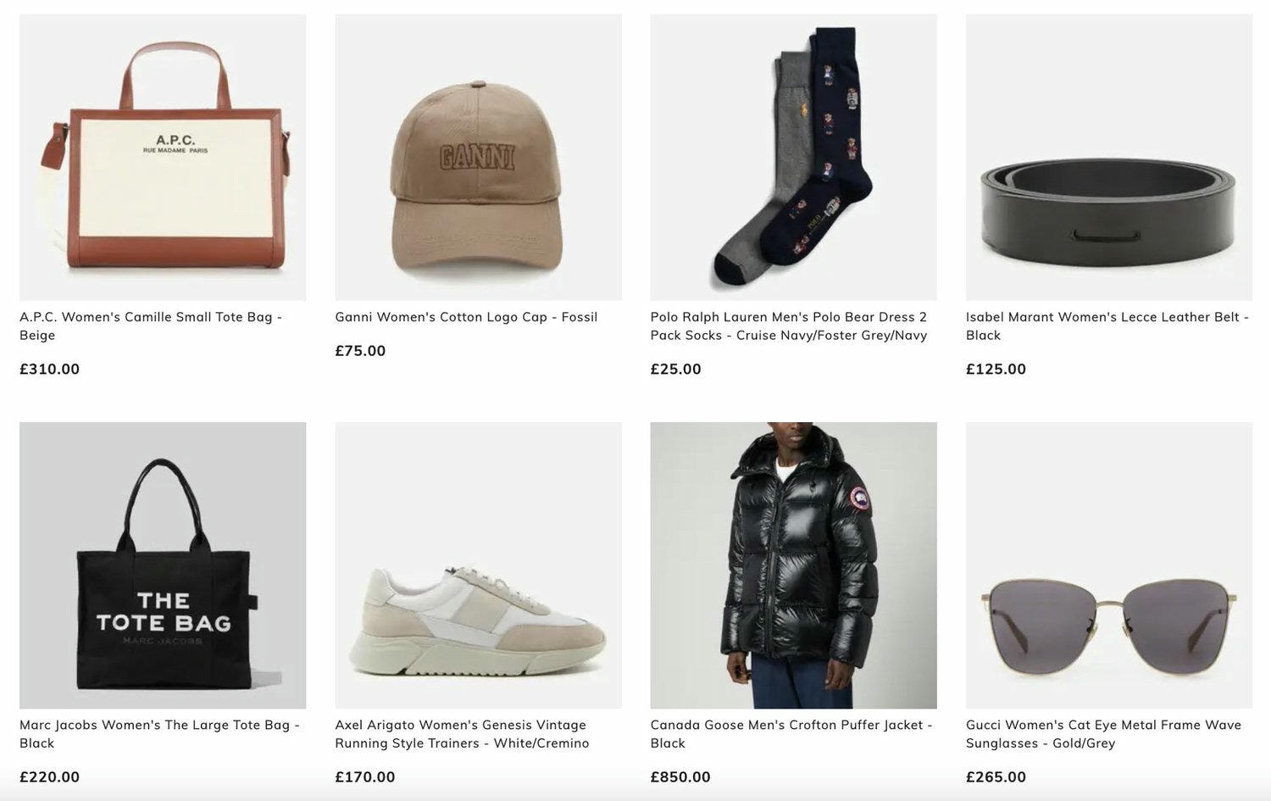Click the £310.00 price under the A.P.C. bag

click(49, 369)
